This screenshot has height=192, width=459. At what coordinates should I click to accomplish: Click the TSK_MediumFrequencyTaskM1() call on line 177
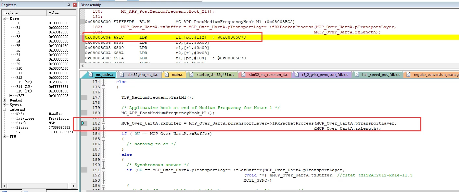tap(158, 97)
